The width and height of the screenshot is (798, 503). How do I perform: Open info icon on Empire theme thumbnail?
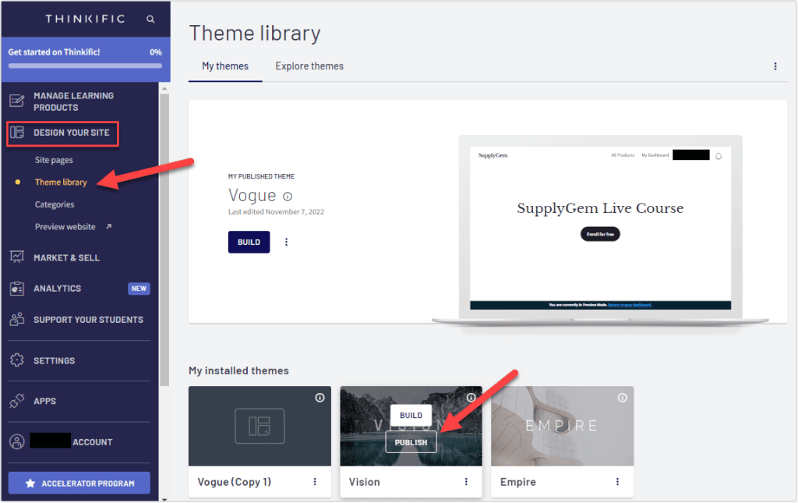pos(623,398)
